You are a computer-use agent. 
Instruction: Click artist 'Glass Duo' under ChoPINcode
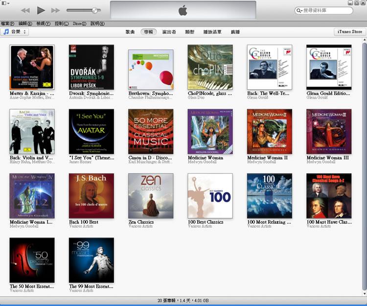point(196,97)
